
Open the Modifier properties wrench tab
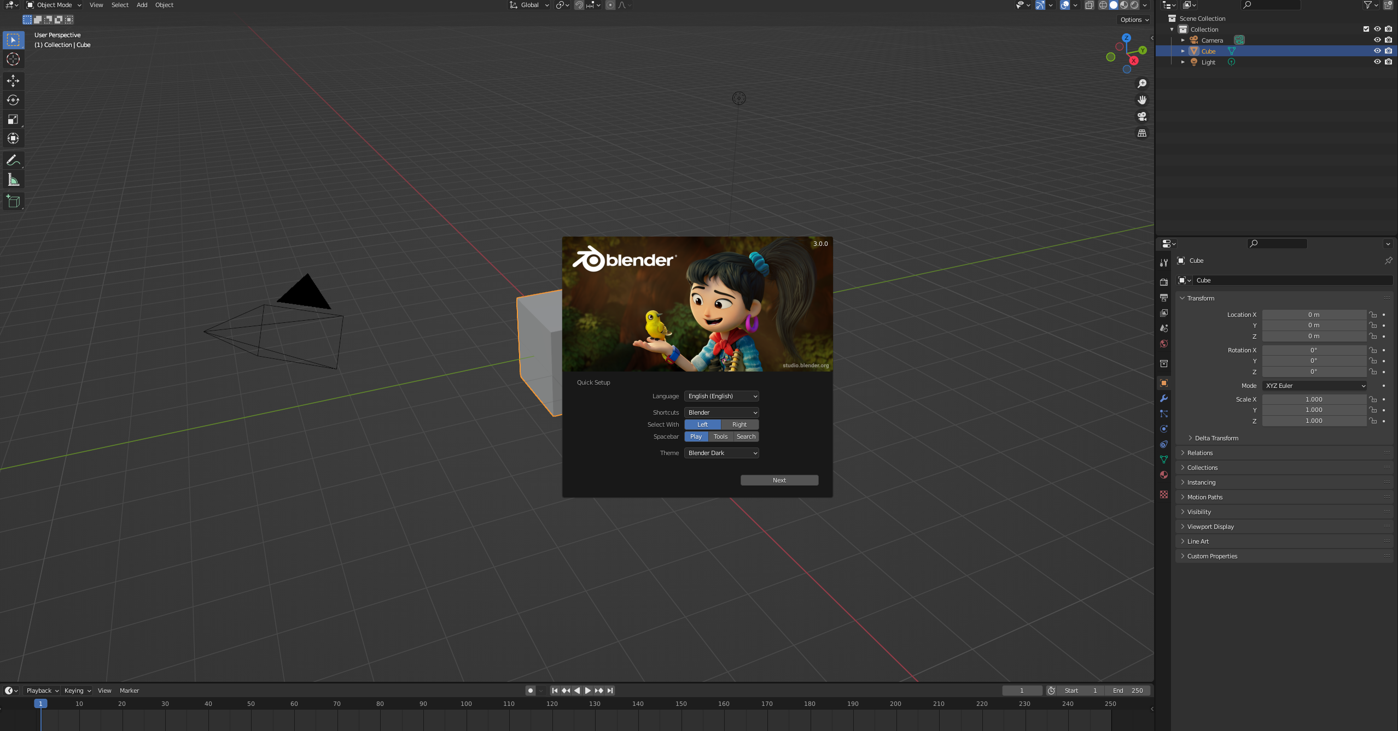(x=1164, y=398)
